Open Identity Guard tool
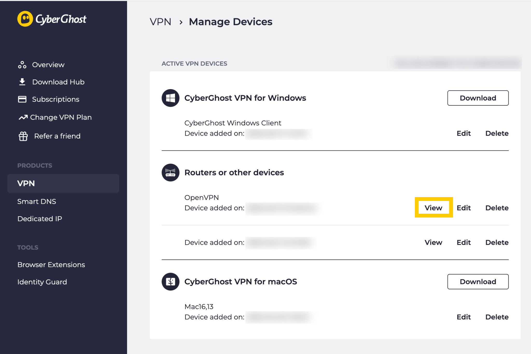Viewport: 531px width, 354px height. [42, 282]
